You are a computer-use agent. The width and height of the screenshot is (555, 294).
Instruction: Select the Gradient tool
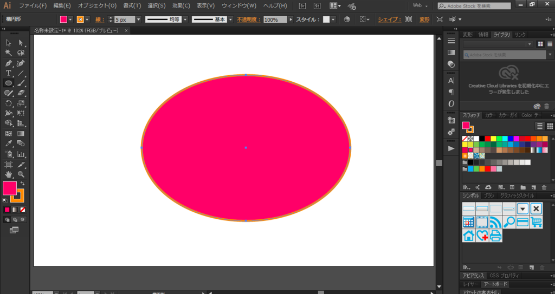[21, 134]
